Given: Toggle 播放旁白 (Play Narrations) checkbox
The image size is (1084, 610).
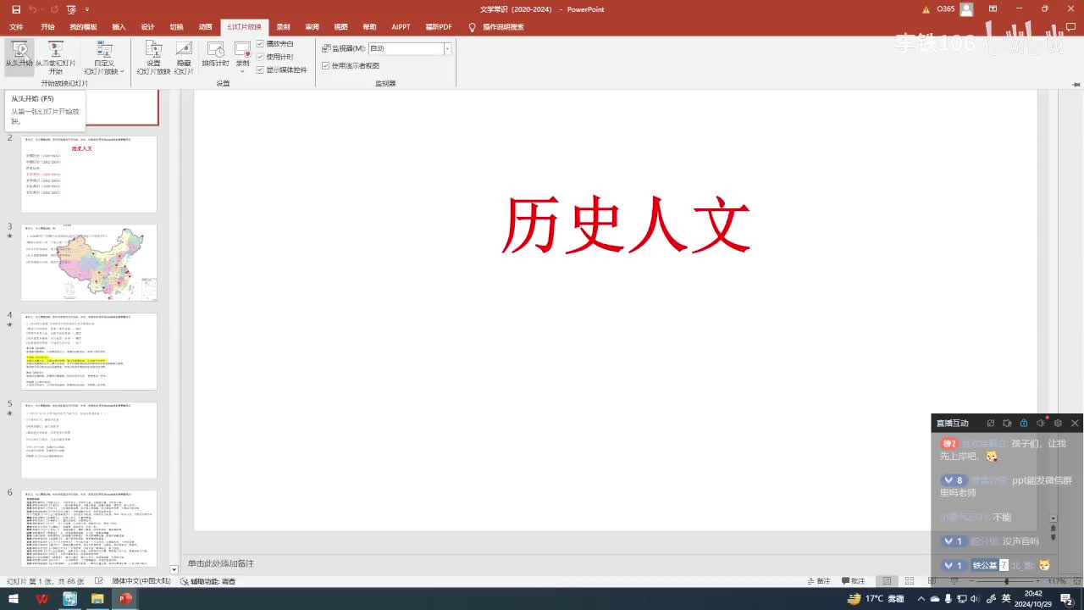Looking at the screenshot, I should 261,44.
